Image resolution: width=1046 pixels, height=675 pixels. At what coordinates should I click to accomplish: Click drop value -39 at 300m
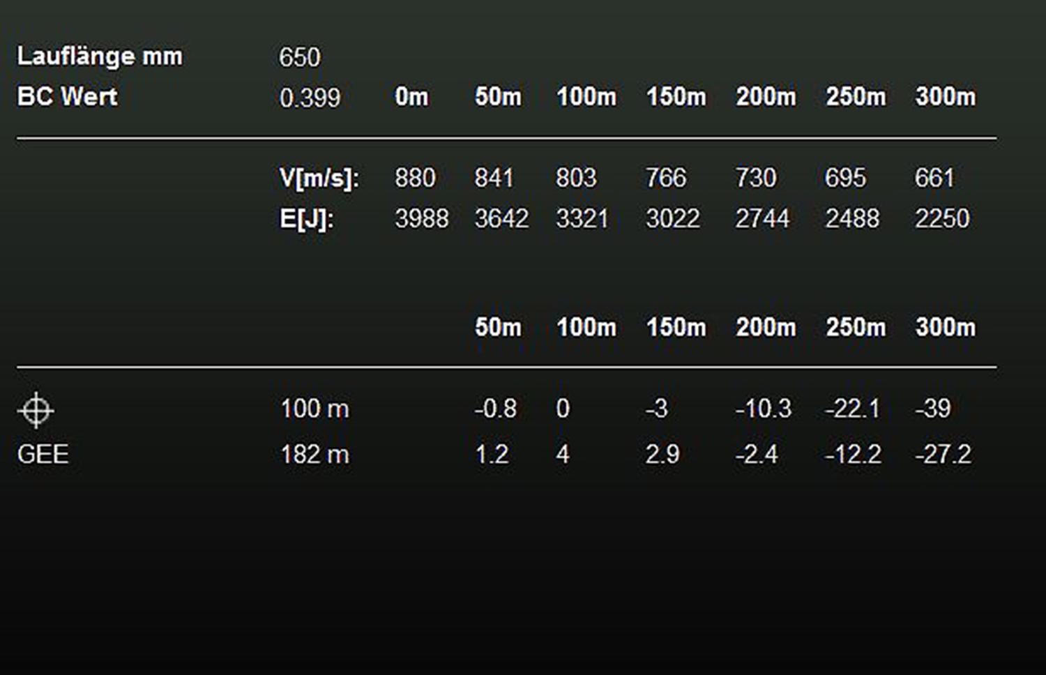point(933,408)
